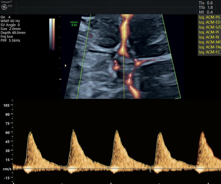Click the 'cm/s' baseline unit label
This screenshot has width=221, height=184.
[7, 169]
